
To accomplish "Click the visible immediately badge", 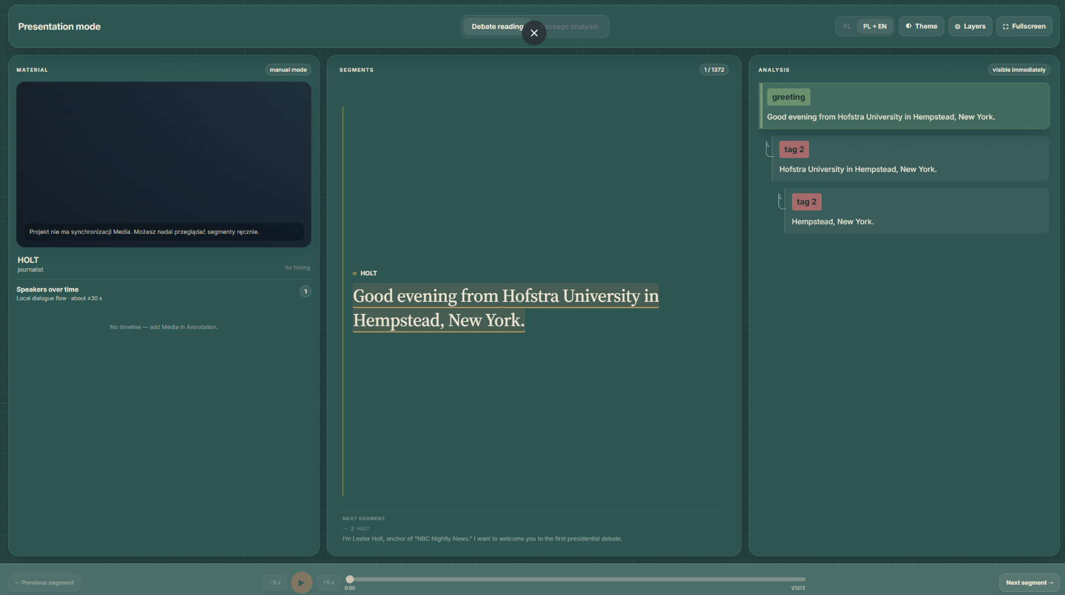I will (1019, 70).
